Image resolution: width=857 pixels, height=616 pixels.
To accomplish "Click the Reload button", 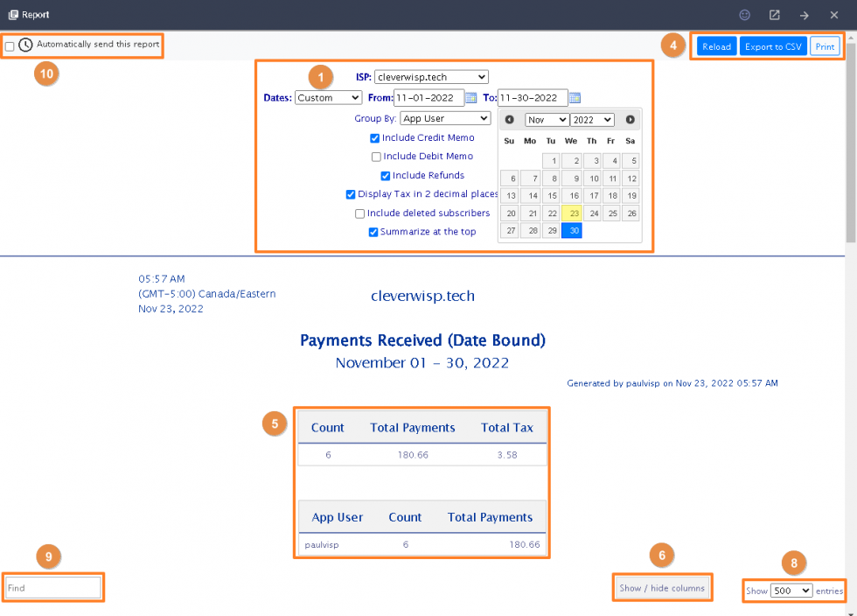I will tap(716, 46).
